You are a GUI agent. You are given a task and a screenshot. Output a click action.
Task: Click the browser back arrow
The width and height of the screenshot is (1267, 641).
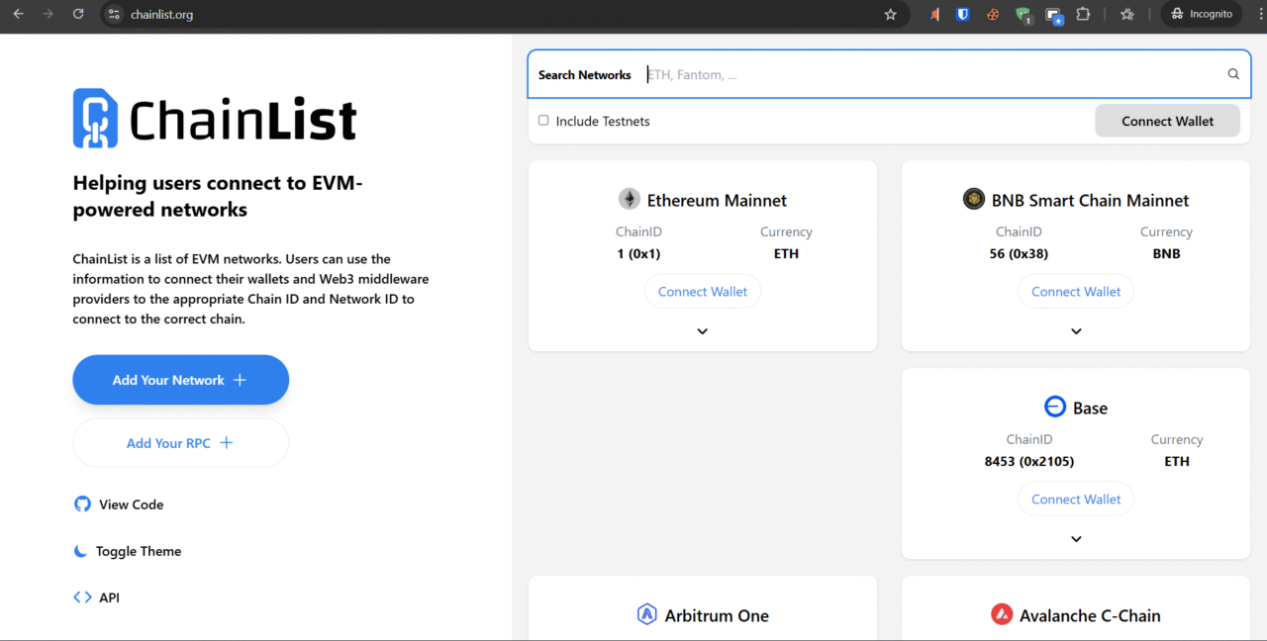click(x=18, y=14)
